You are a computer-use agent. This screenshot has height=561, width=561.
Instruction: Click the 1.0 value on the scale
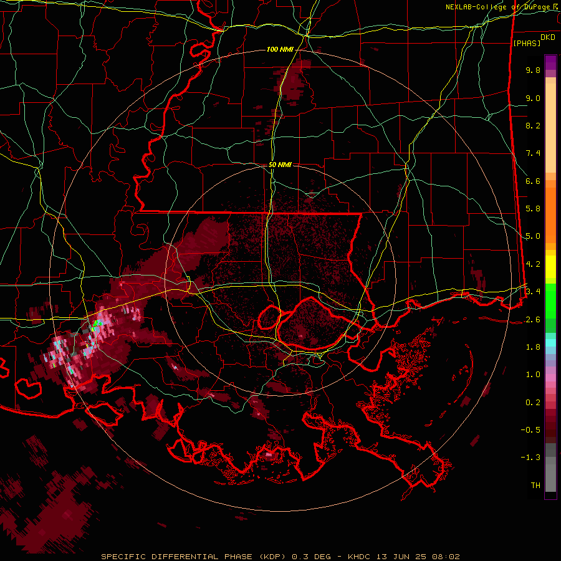pos(533,375)
